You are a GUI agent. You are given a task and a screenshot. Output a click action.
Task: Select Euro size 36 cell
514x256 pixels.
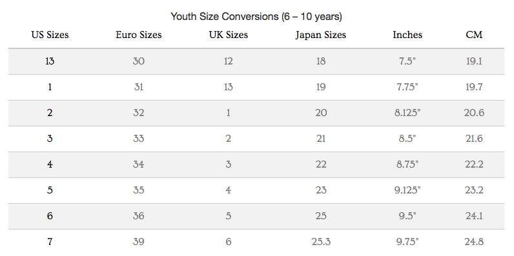[139, 216]
